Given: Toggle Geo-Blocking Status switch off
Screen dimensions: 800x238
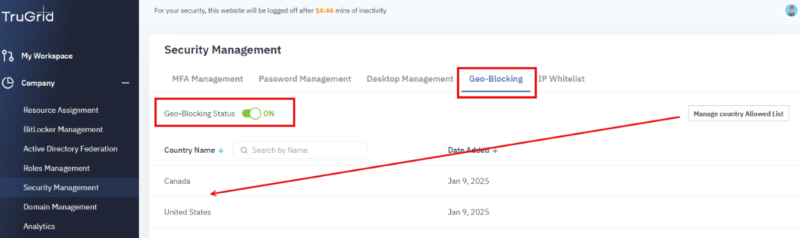Looking at the screenshot, I should pos(251,113).
